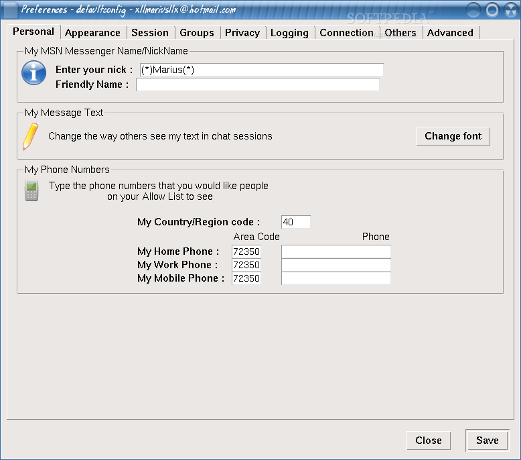This screenshot has height=460, width=521.
Task: Click the 'My Work Phone :' label
Action: tap(177, 265)
